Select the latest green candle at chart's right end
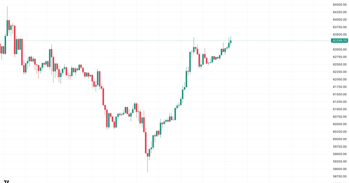The height and width of the screenshot is (183, 349). (231, 42)
